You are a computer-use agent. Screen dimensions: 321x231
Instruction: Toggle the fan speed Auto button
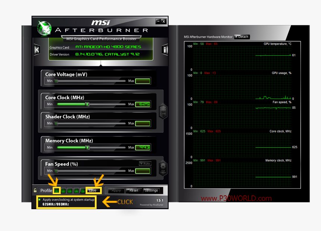coord(145,164)
